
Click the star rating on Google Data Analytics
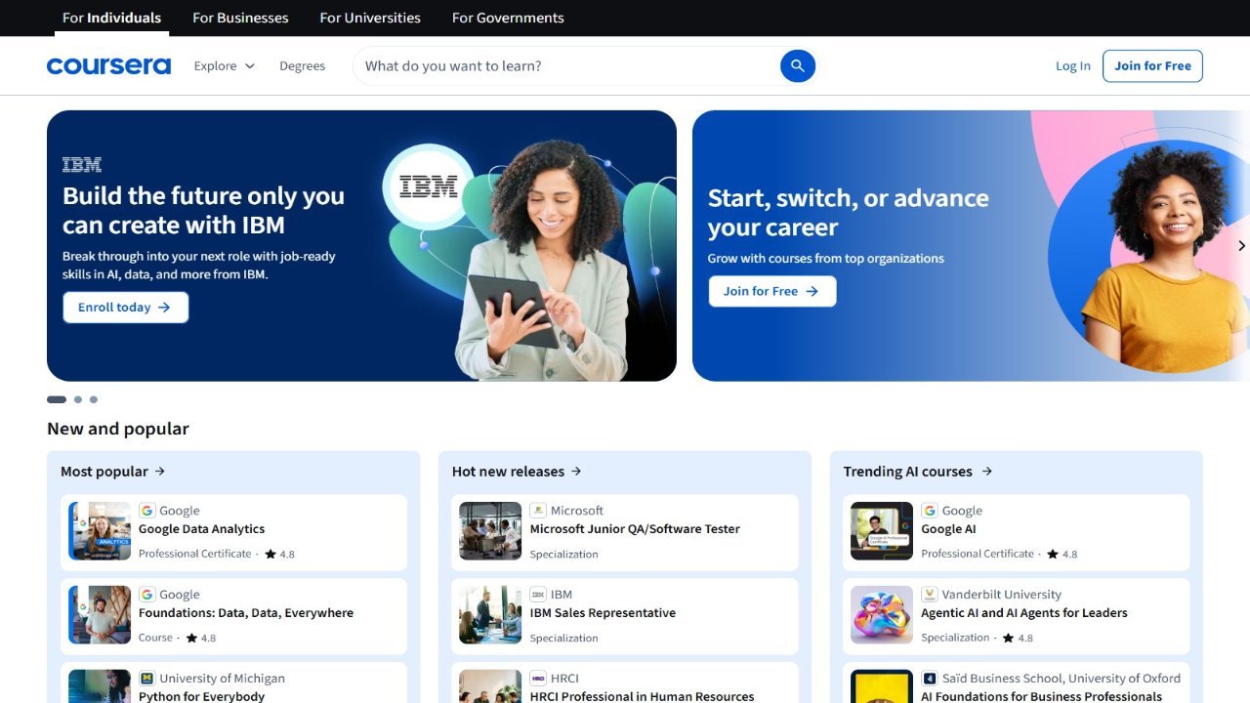(279, 554)
